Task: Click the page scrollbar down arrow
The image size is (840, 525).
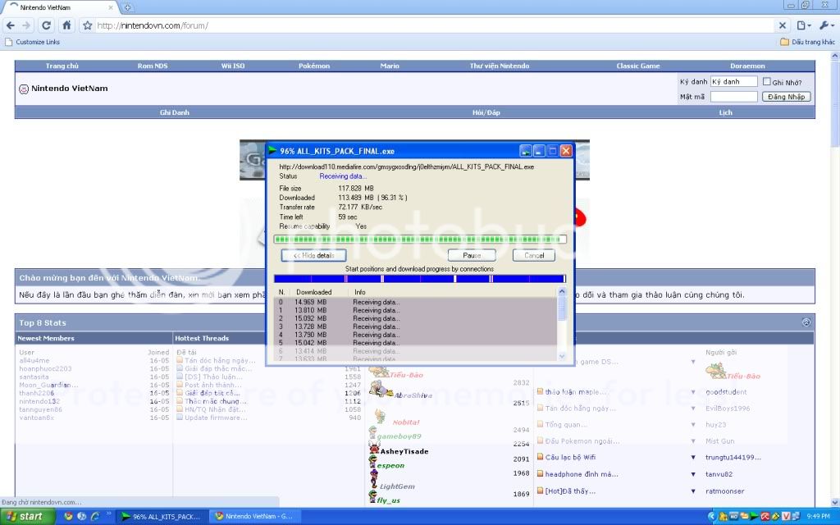Action: [835, 503]
